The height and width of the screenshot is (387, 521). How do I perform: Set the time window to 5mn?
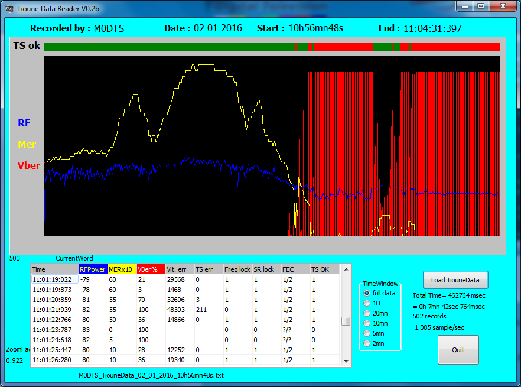click(367, 333)
